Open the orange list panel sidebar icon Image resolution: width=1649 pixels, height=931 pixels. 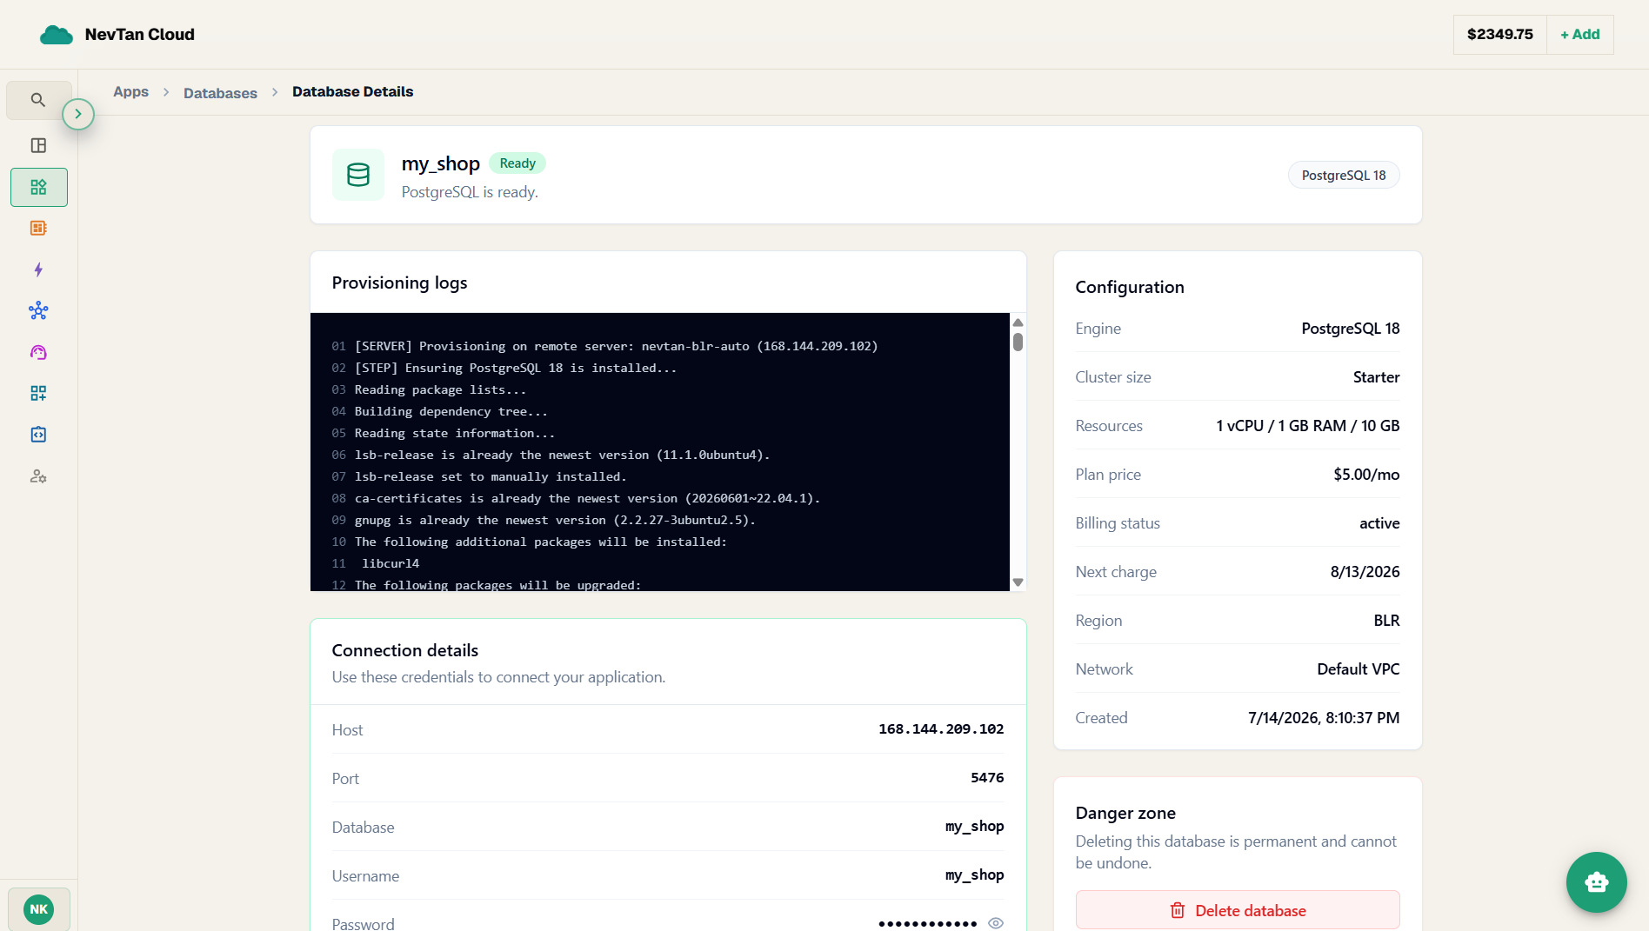coord(38,228)
